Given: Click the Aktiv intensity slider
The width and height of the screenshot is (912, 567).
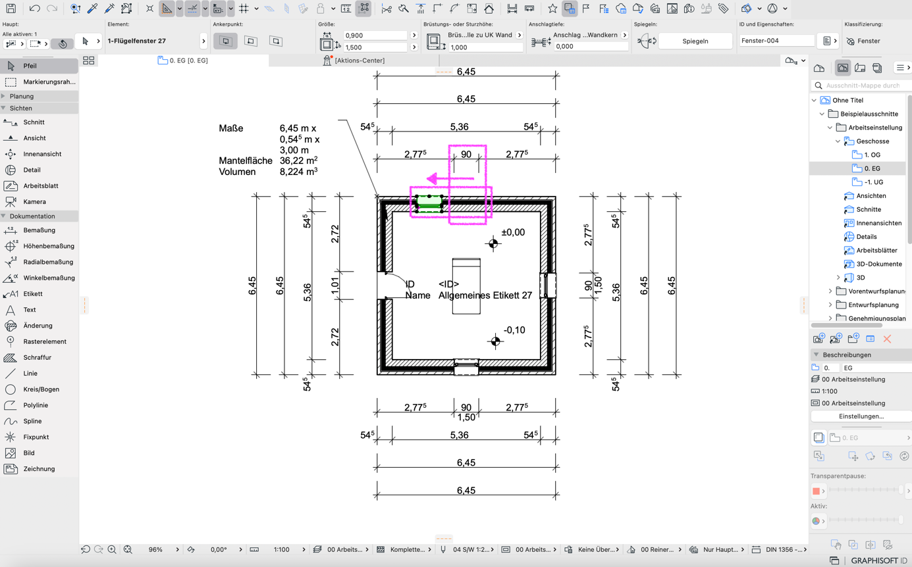Looking at the screenshot, I should [x=865, y=521].
